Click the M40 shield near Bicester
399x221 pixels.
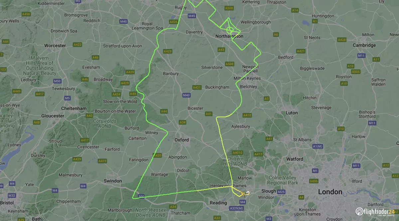coord(186,95)
